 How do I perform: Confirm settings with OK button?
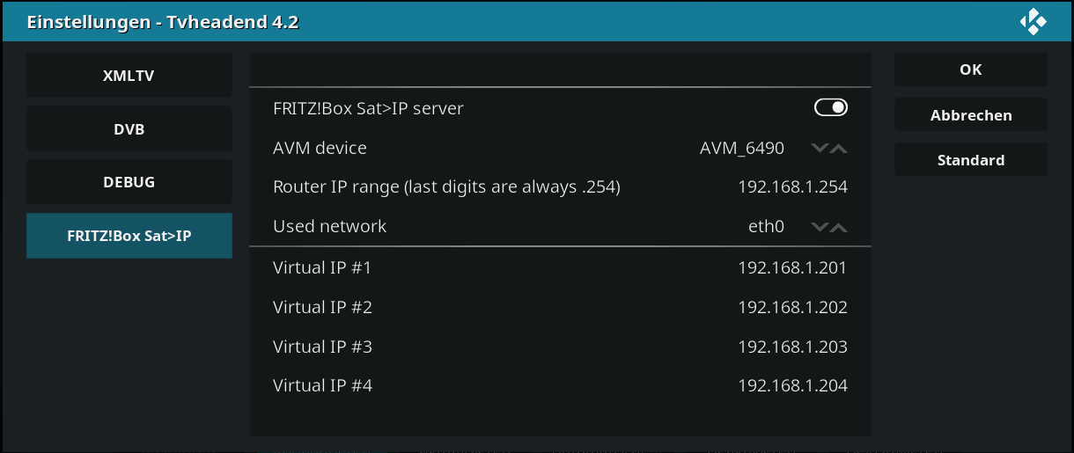(x=971, y=69)
